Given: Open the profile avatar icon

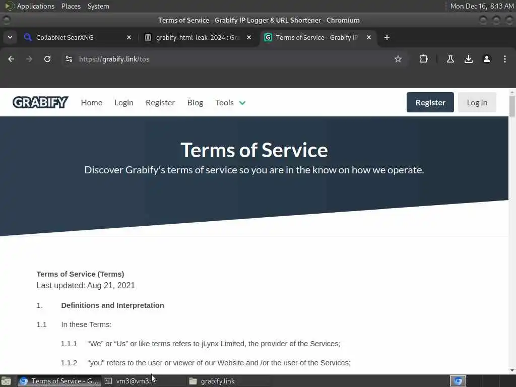Looking at the screenshot, I should coord(486,59).
